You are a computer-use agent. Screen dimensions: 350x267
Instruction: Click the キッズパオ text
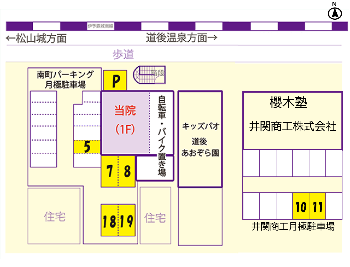coord(201,126)
